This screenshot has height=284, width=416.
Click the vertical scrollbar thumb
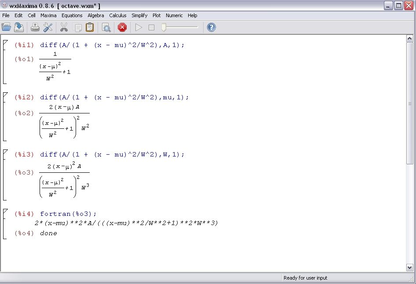(409, 103)
